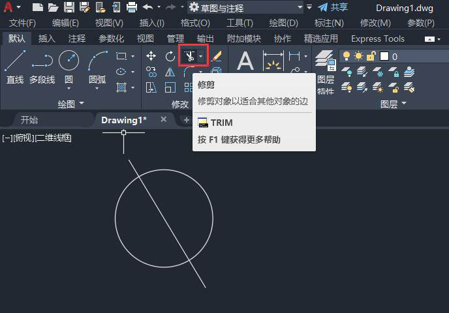Toggle the layer lock padlock icon

tap(371, 56)
